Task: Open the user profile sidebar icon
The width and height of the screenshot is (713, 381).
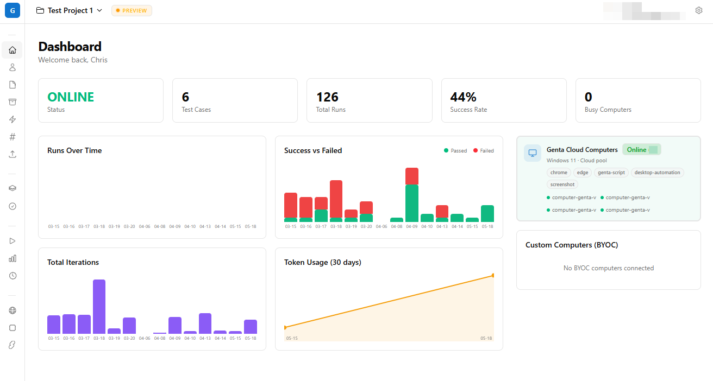Action: coord(12,67)
